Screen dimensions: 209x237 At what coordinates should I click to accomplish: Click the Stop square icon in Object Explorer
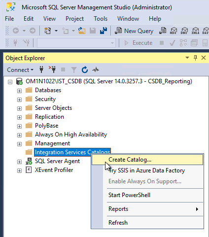click(x=63, y=69)
